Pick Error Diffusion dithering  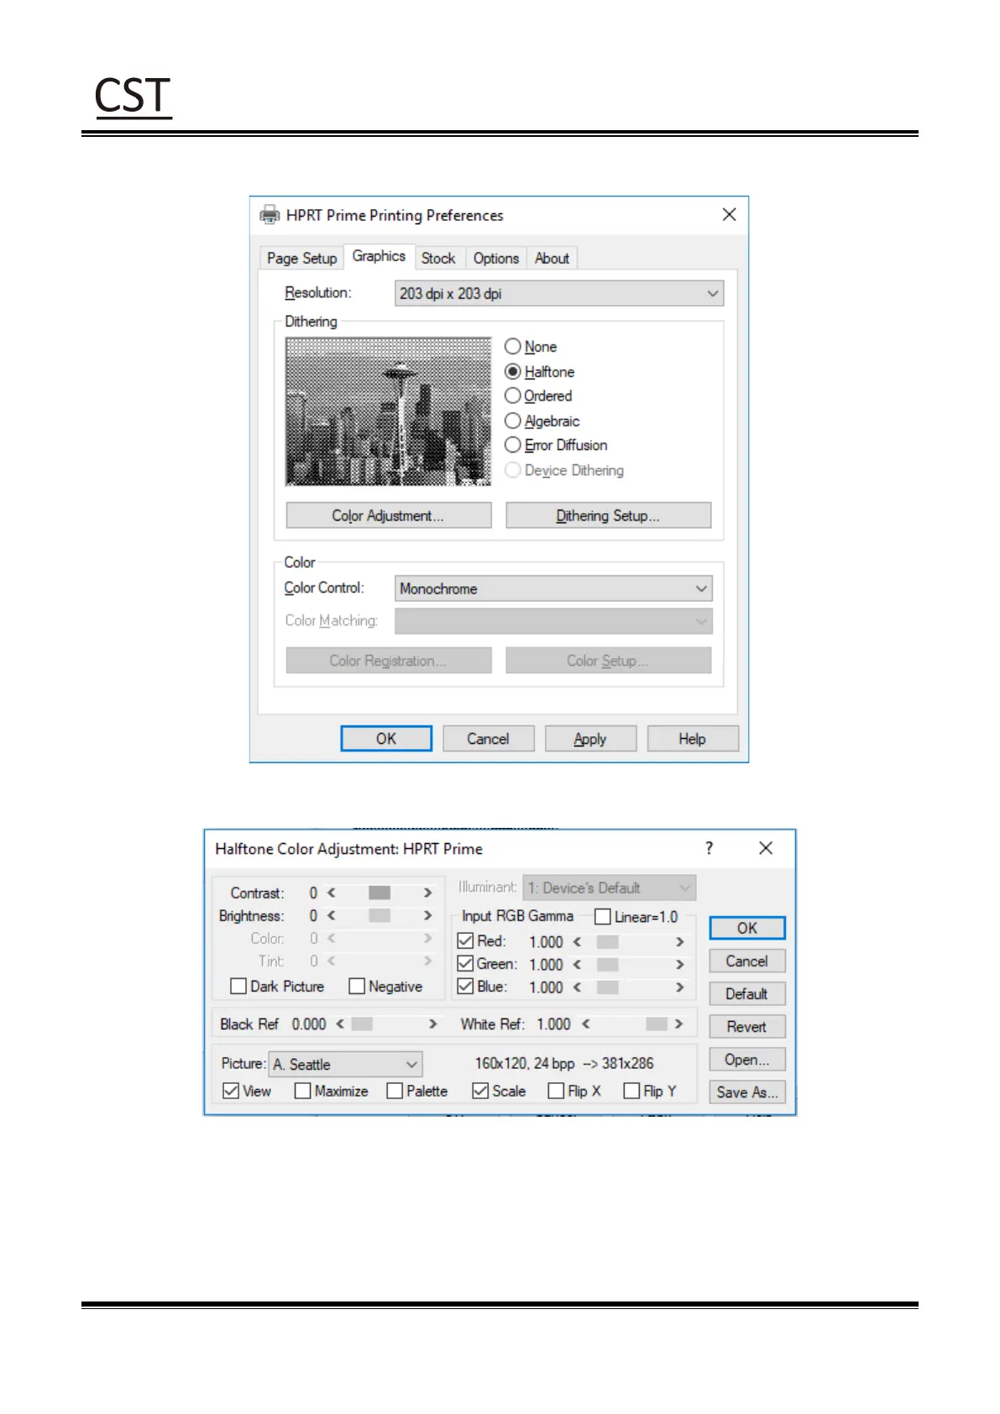pyautogui.click(x=556, y=445)
